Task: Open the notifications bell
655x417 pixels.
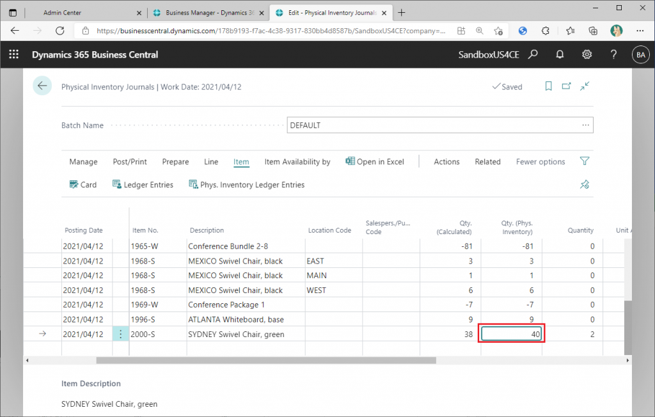Action: pyautogui.click(x=560, y=54)
